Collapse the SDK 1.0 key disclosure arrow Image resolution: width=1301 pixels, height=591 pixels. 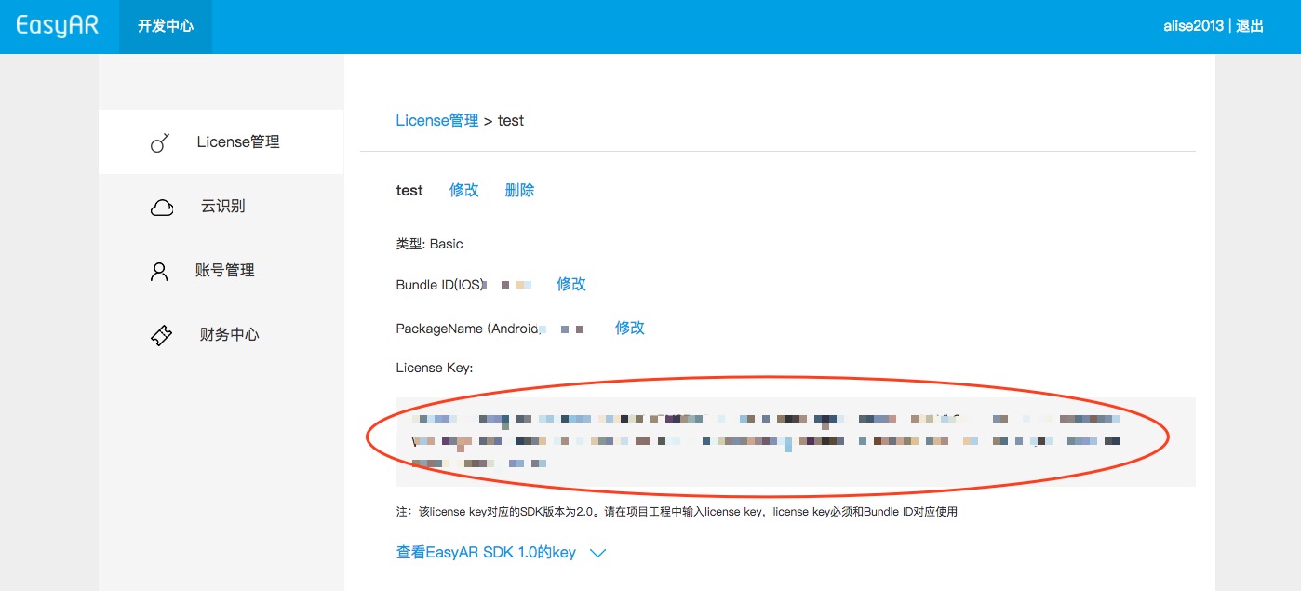coord(597,552)
